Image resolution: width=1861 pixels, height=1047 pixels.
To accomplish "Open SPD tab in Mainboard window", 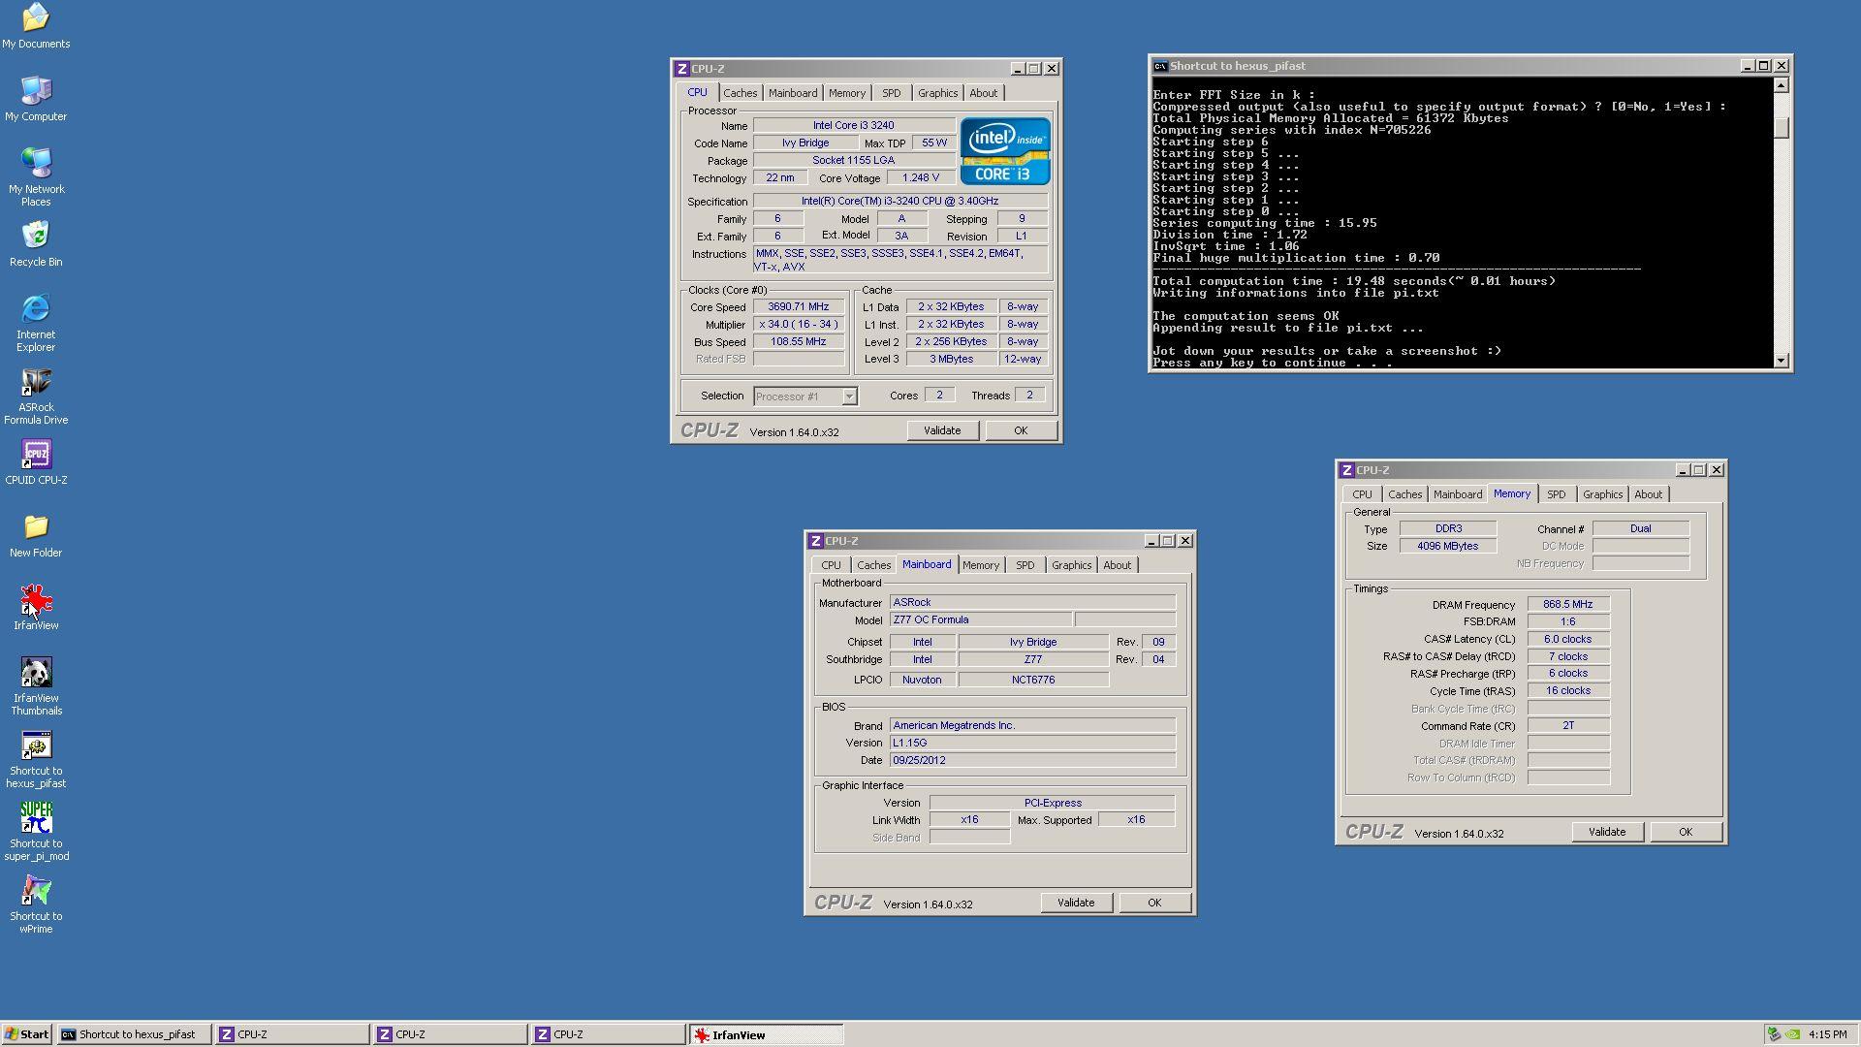I will click(1025, 565).
